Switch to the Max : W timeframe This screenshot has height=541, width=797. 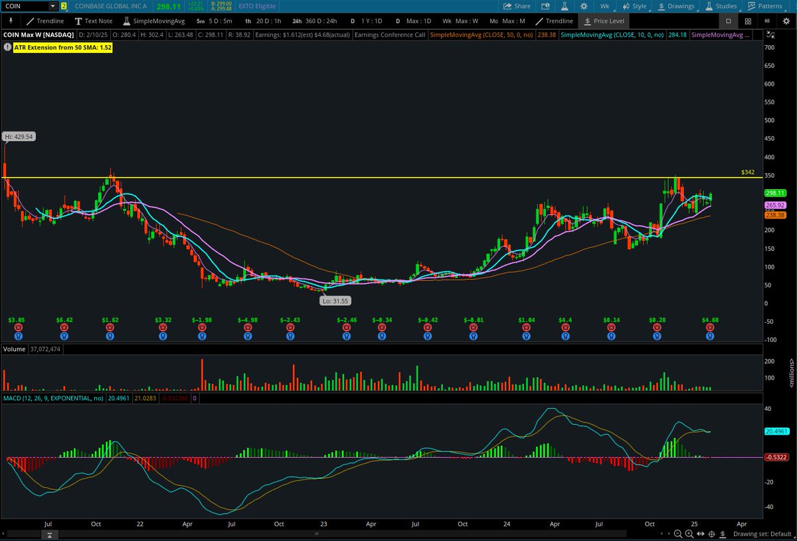point(460,21)
